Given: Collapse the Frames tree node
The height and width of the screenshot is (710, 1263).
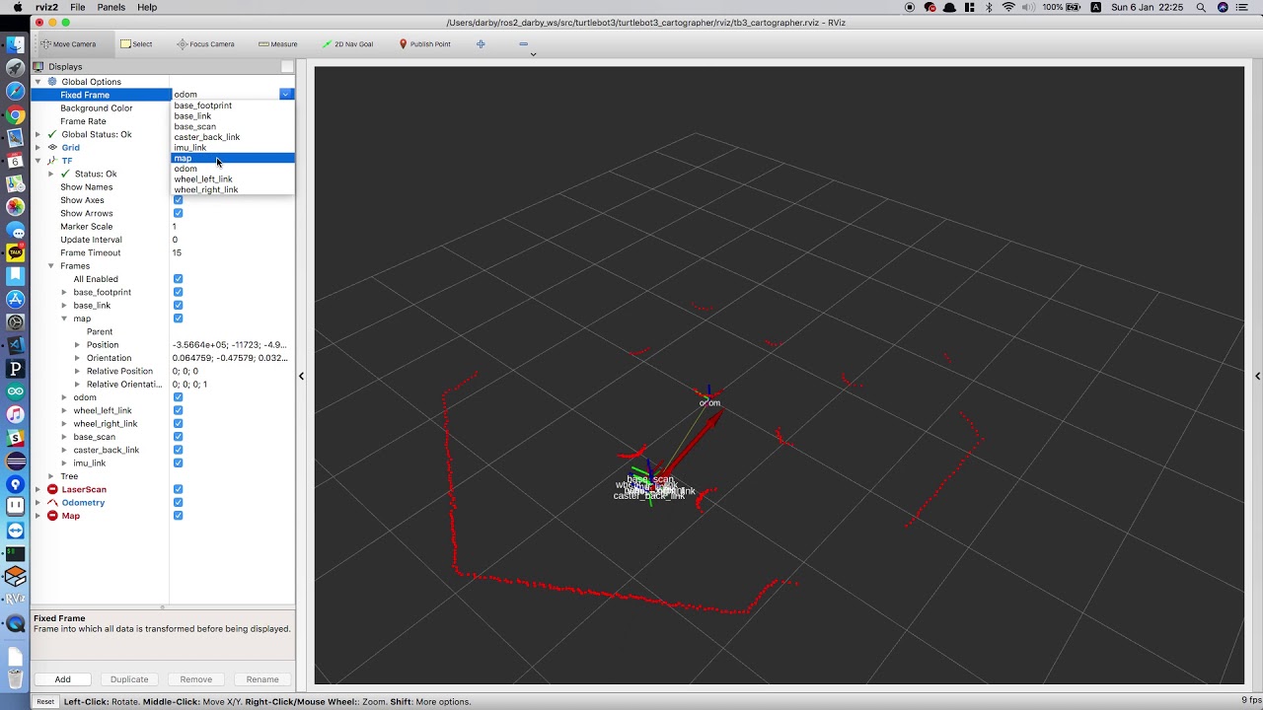Looking at the screenshot, I should point(51,266).
